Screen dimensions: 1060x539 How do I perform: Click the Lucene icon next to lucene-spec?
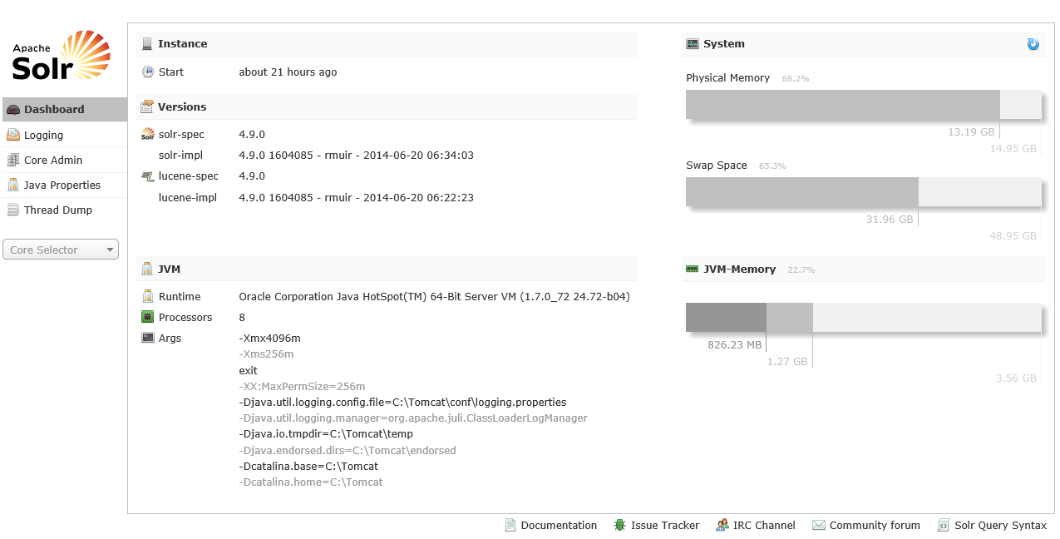pyautogui.click(x=147, y=176)
